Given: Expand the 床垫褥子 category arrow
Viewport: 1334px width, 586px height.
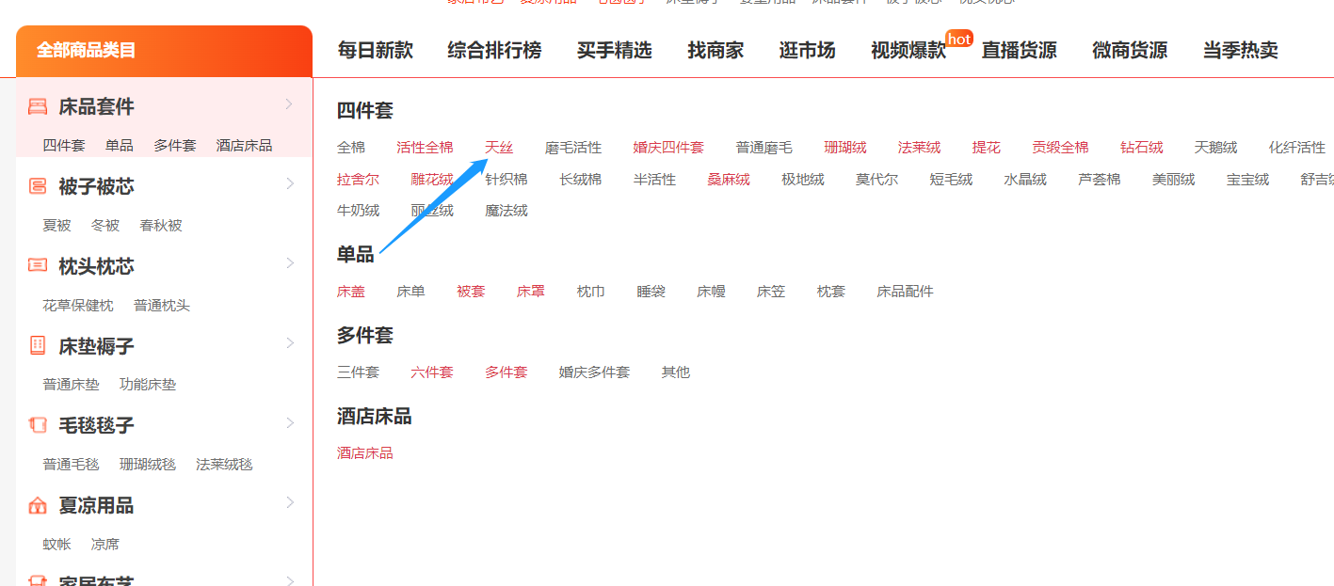Looking at the screenshot, I should click(289, 343).
